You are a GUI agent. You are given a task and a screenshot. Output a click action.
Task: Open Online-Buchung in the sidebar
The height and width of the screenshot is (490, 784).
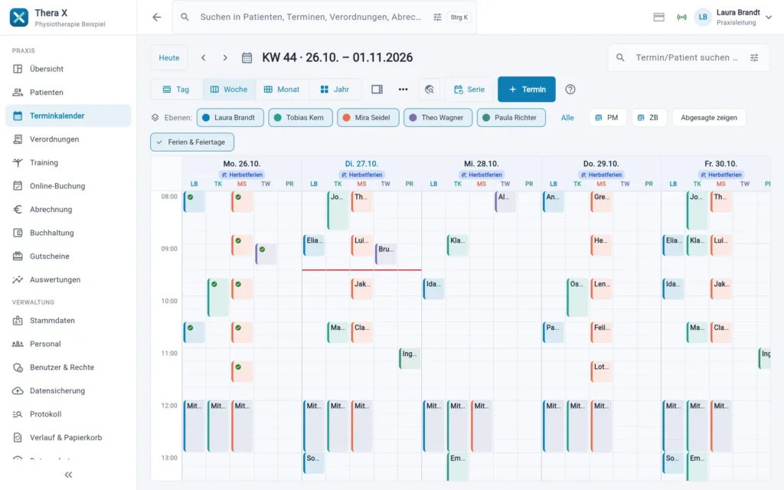pyautogui.click(x=68, y=186)
